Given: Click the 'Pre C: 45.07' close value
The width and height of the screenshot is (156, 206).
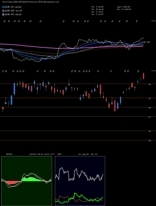Looking at the screenshot, I should pyautogui.click(x=98, y=14).
